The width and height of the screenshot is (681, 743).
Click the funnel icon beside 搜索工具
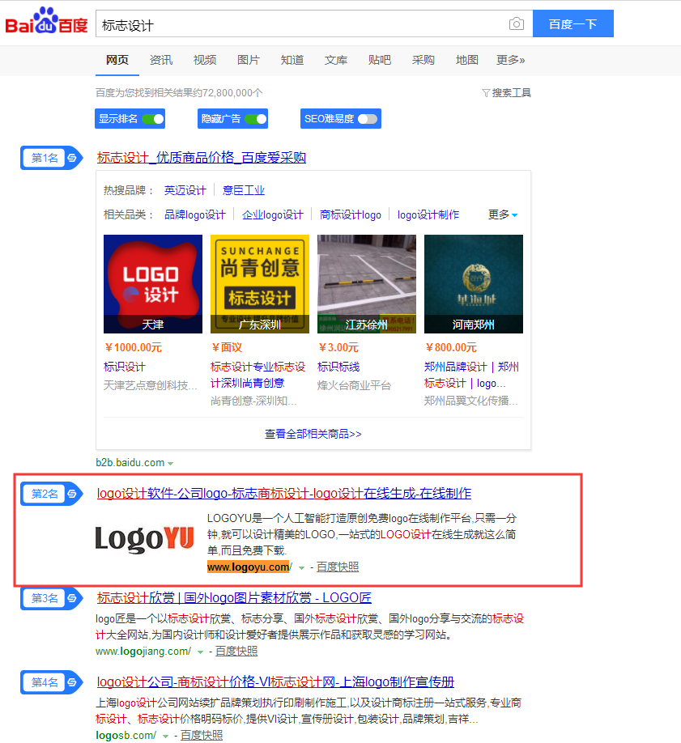click(x=486, y=93)
